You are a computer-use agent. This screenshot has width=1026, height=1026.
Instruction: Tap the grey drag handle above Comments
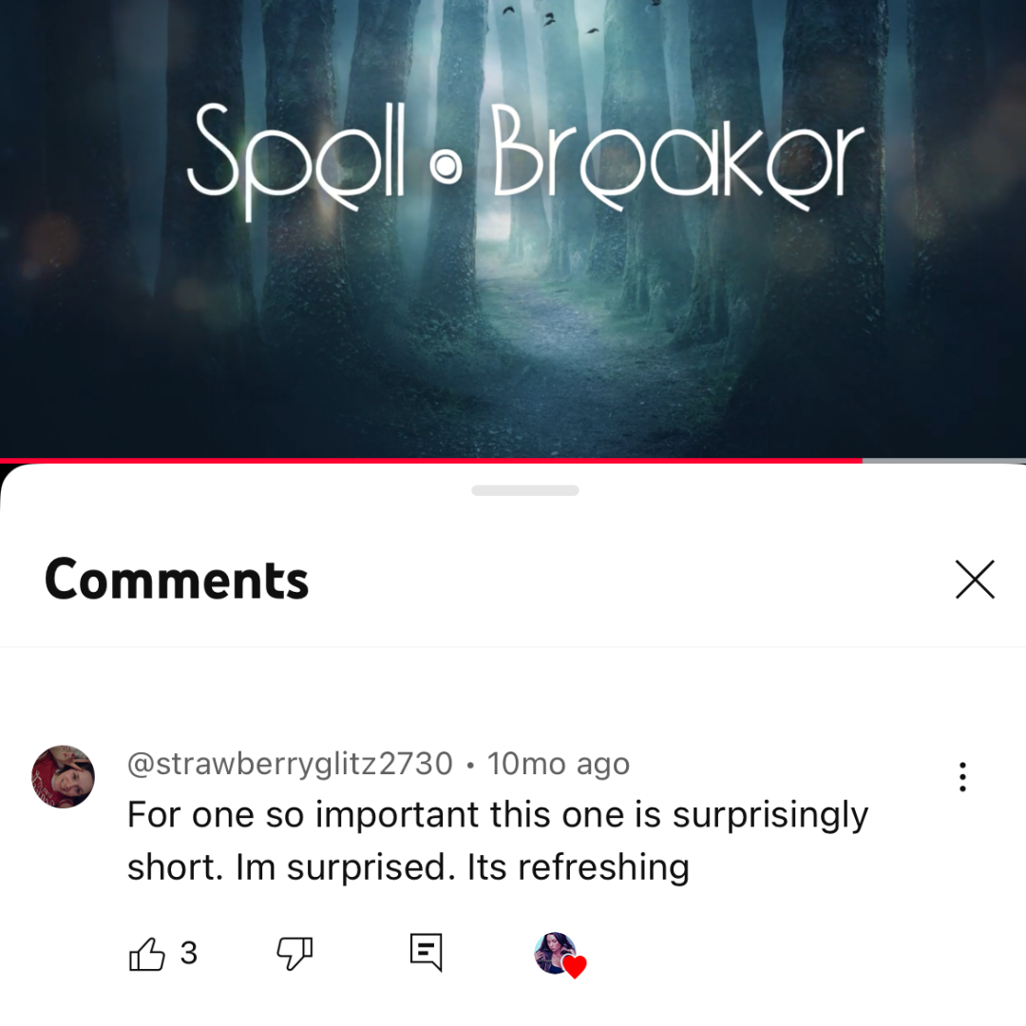[x=524, y=490]
